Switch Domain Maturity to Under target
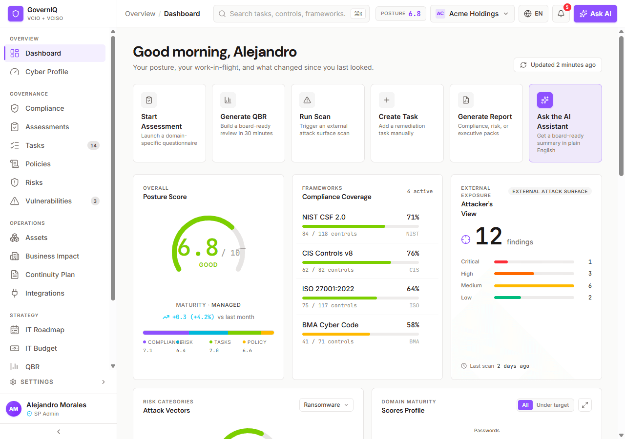 [x=553, y=405]
